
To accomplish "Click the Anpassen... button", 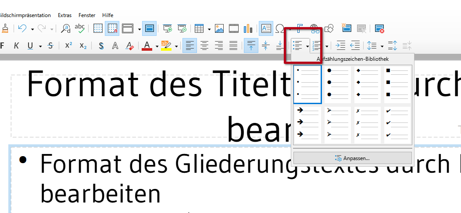I will (x=353, y=158).
